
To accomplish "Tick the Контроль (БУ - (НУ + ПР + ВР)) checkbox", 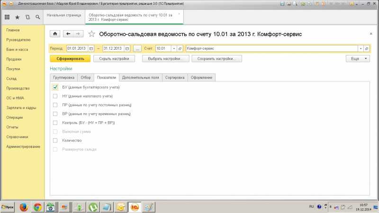I will pyautogui.click(x=55, y=123).
